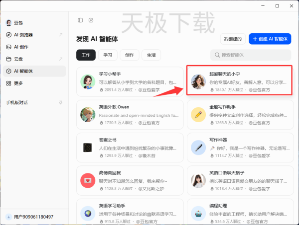Switch to the 生活 category tab
299x225 pixels.
pyautogui.click(x=151, y=55)
